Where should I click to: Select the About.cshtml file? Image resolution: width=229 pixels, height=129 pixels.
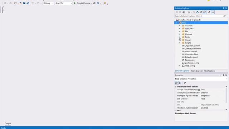point(191,52)
